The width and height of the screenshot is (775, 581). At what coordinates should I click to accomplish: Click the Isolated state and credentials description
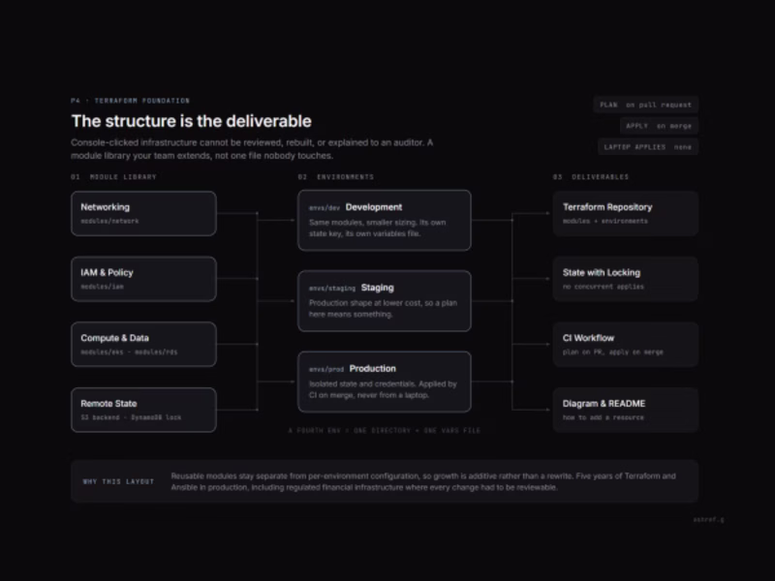[x=383, y=389]
